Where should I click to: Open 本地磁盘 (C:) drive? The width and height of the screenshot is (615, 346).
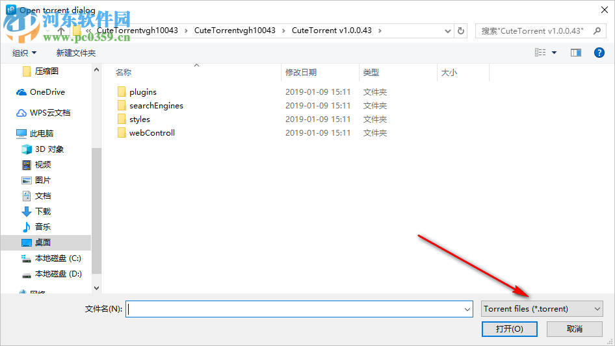(x=58, y=258)
